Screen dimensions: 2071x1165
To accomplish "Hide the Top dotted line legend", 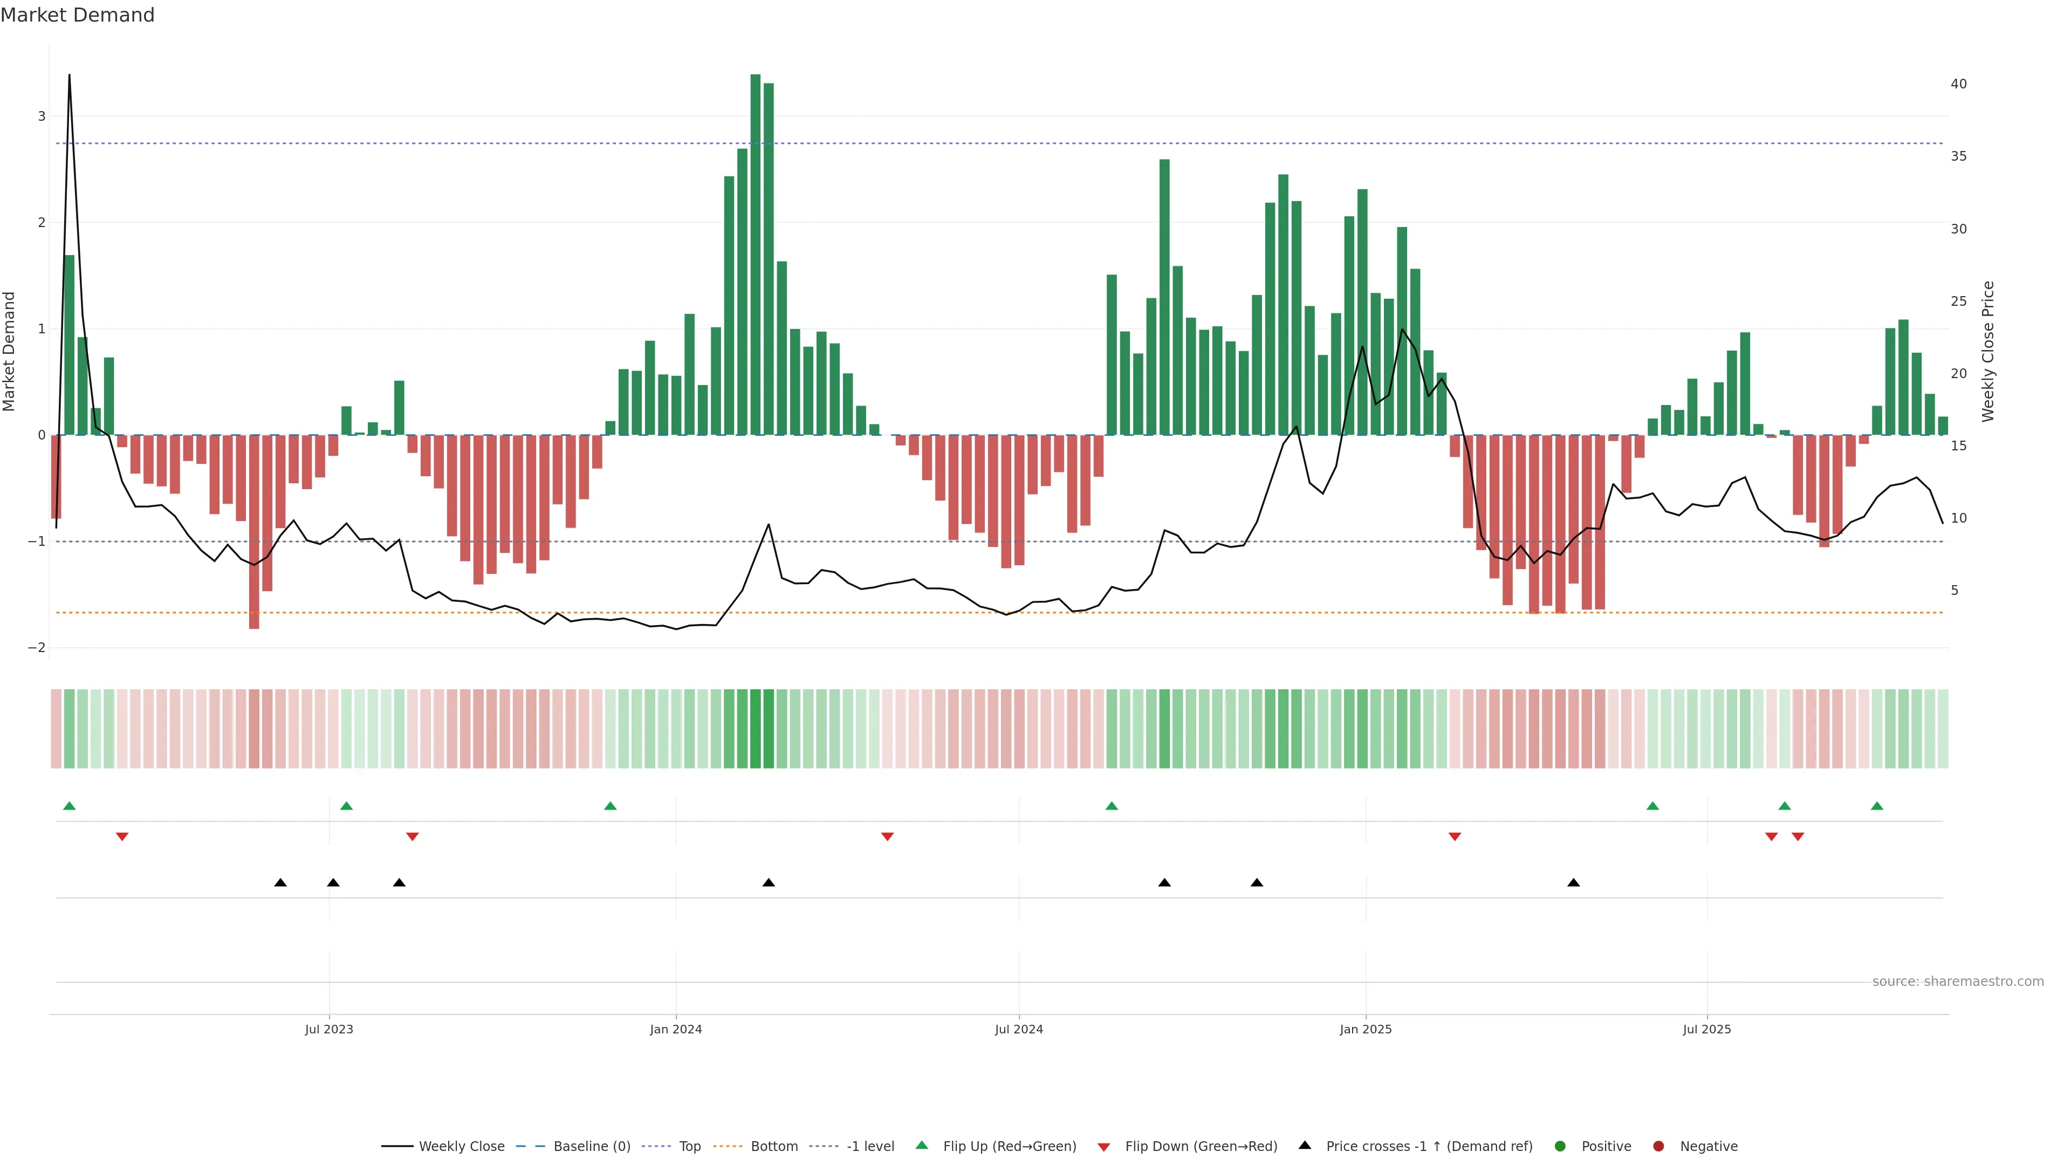I will tap(689, 1147).
